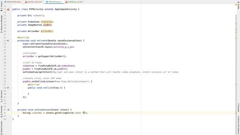Viewport: 240px width, 135px height.
Task: Collapse the onClick method fold marker
Action: pyautogui.click(x=11, y=88)
